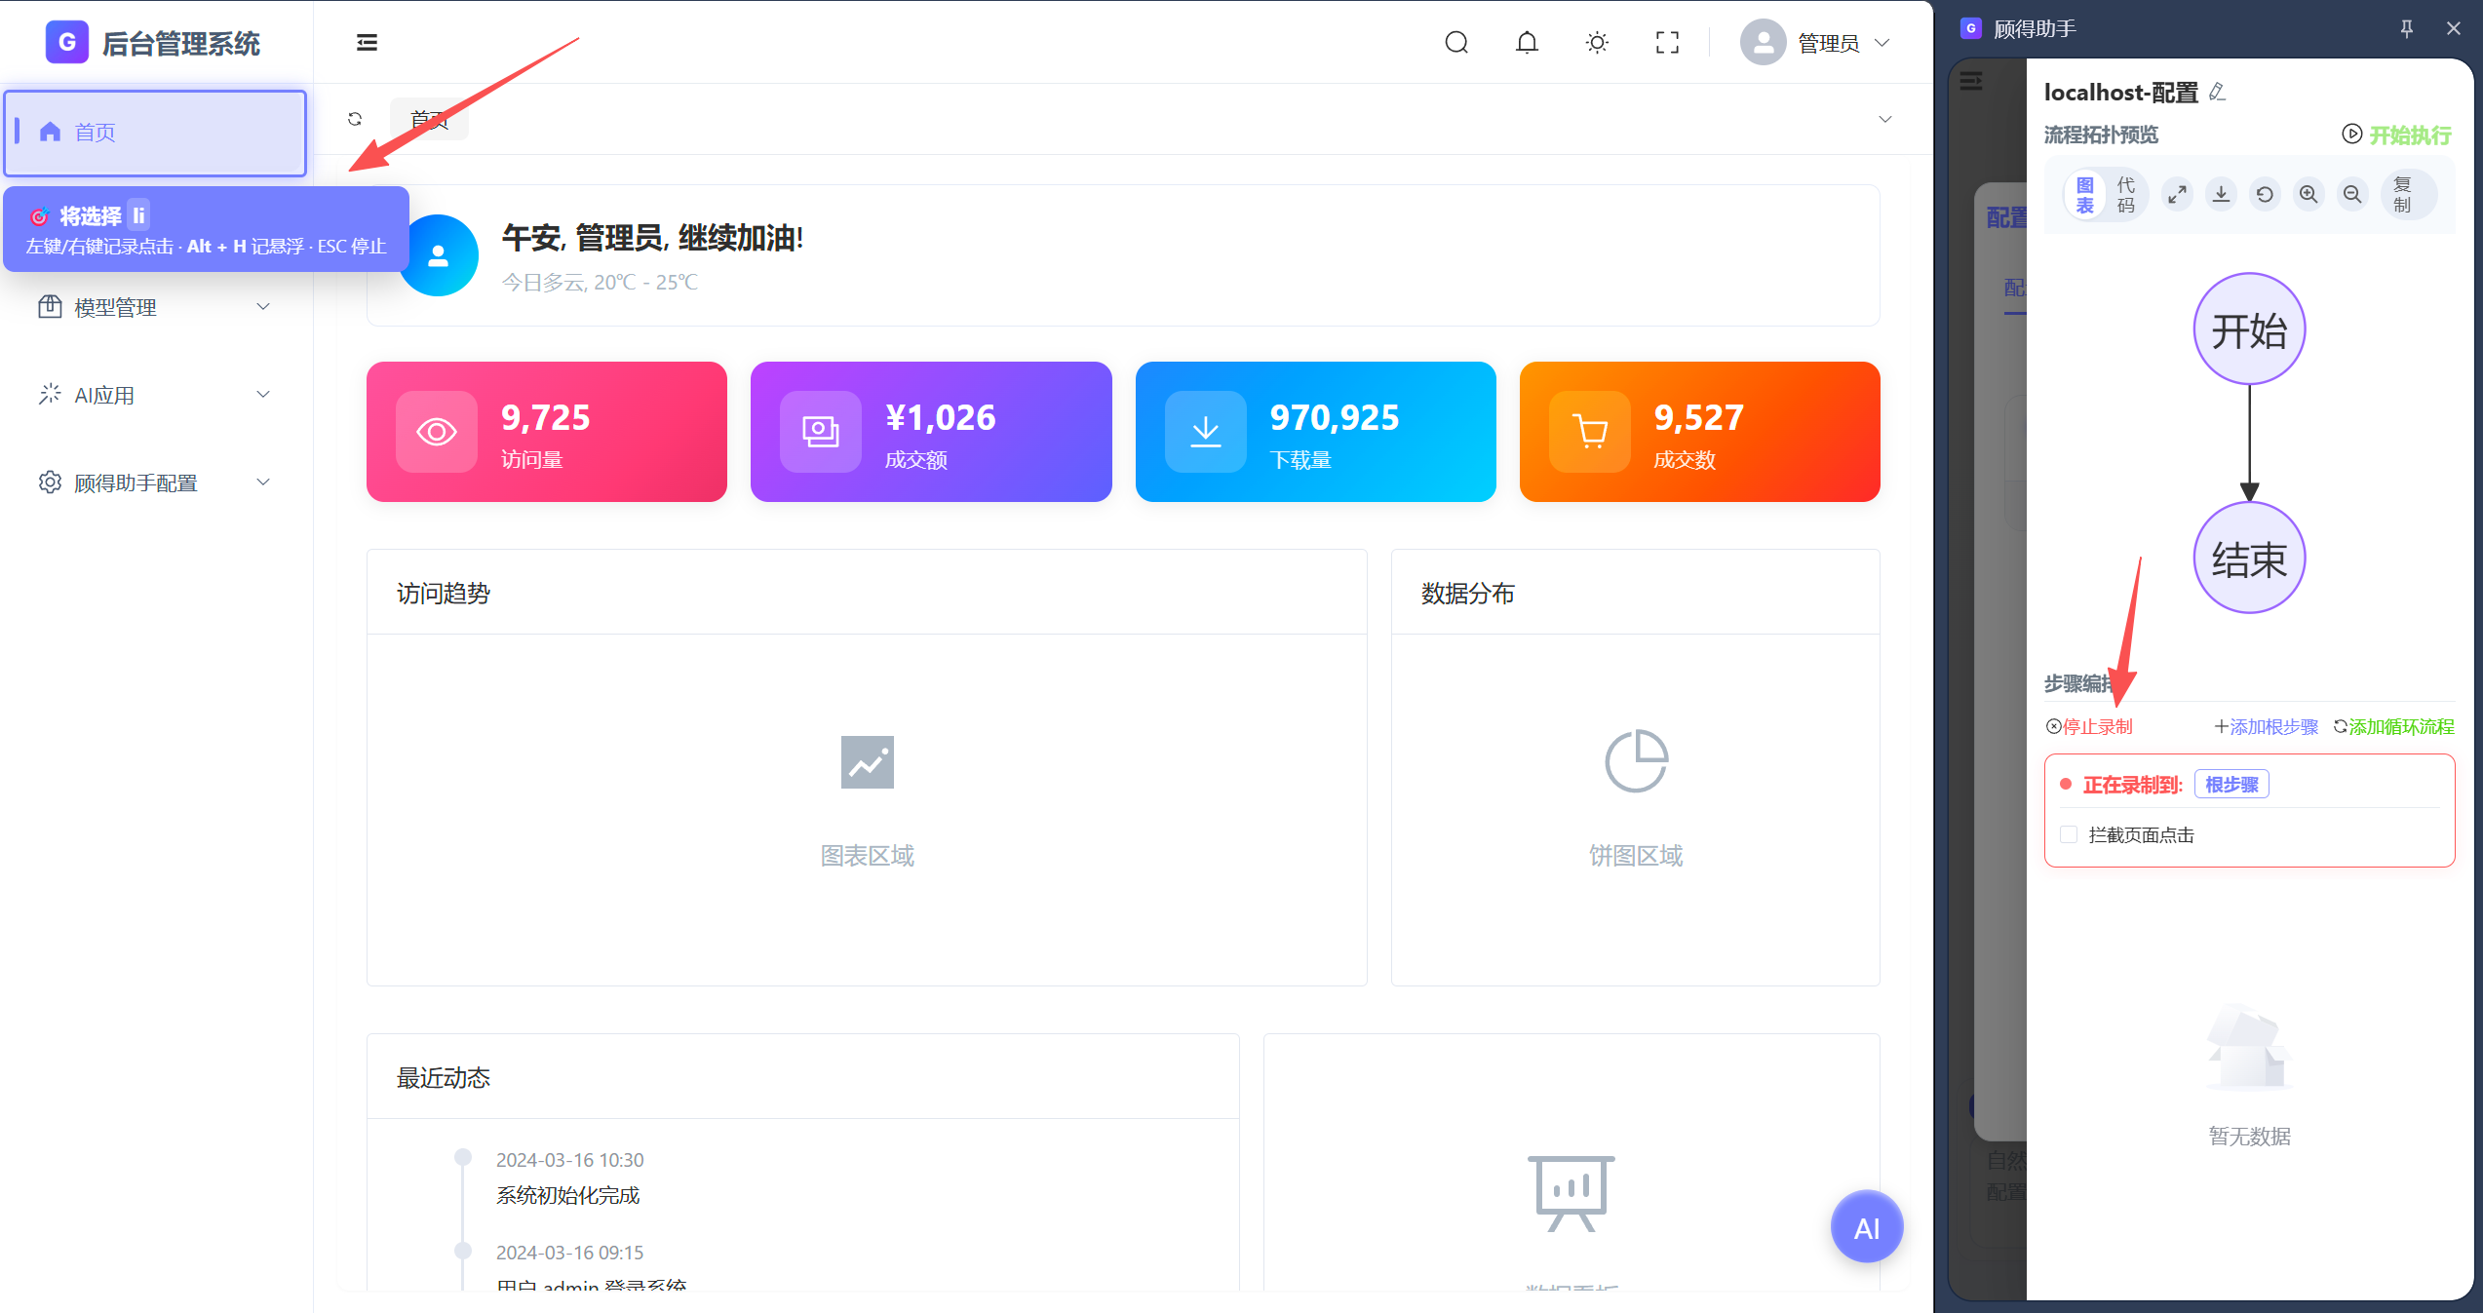Zoom in on the flow topology preview
Screen dimensions: 2483x1313
[x=2308, y=194]
